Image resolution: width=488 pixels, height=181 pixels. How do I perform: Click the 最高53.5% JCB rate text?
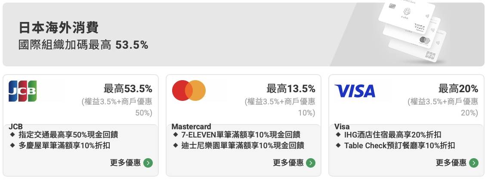pyautogui.click(x=128, y=89)
